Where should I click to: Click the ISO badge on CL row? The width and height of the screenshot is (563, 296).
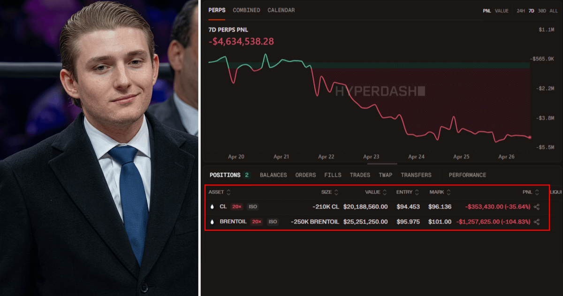click(252, 207)
